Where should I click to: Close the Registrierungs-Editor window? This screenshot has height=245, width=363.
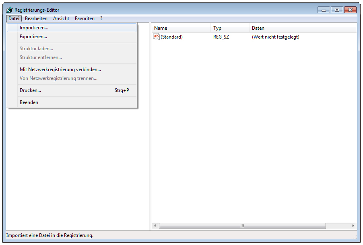click(350, 10)
